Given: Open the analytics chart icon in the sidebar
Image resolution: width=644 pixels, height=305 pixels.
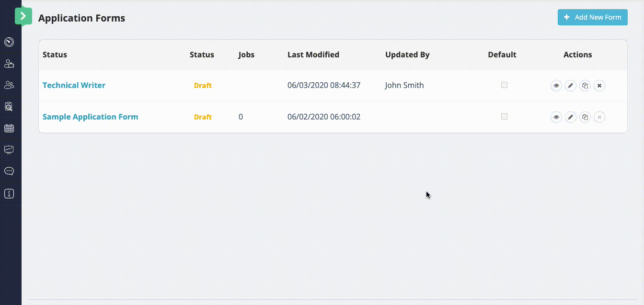Looking at the screenshot, I should tap(9, 149).
